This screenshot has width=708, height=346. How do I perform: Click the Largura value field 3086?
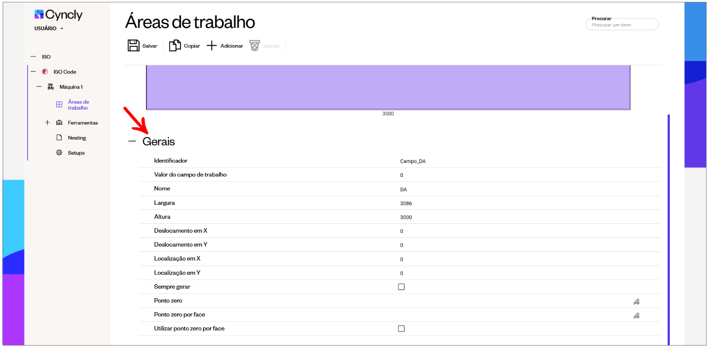pyautogui.click(x=406, y=203)
